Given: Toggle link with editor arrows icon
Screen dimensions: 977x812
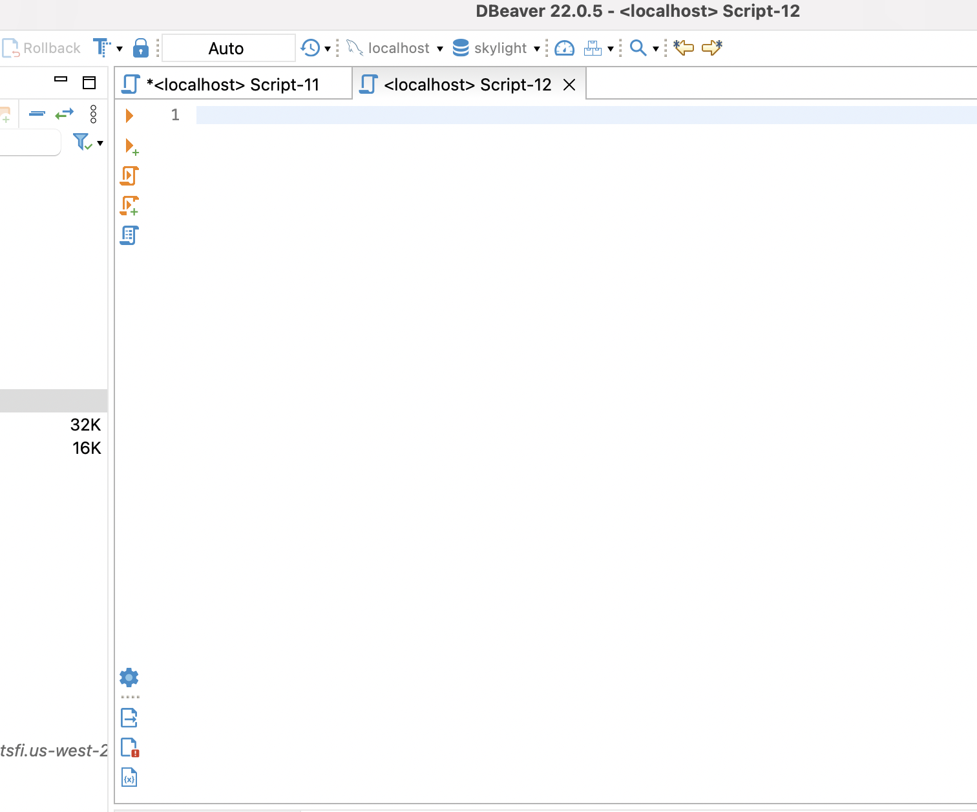Looking at the screenshot, I should [x=64, y=114].
